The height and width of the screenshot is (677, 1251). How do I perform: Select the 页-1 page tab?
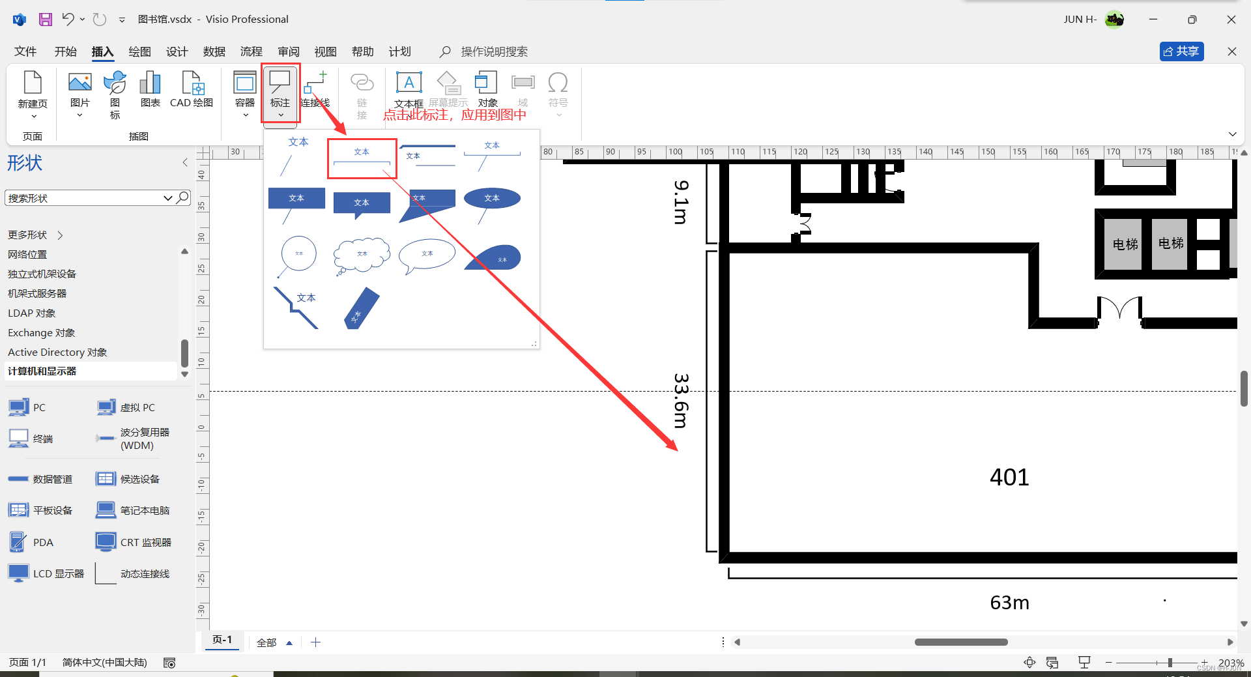coord(222,640)
